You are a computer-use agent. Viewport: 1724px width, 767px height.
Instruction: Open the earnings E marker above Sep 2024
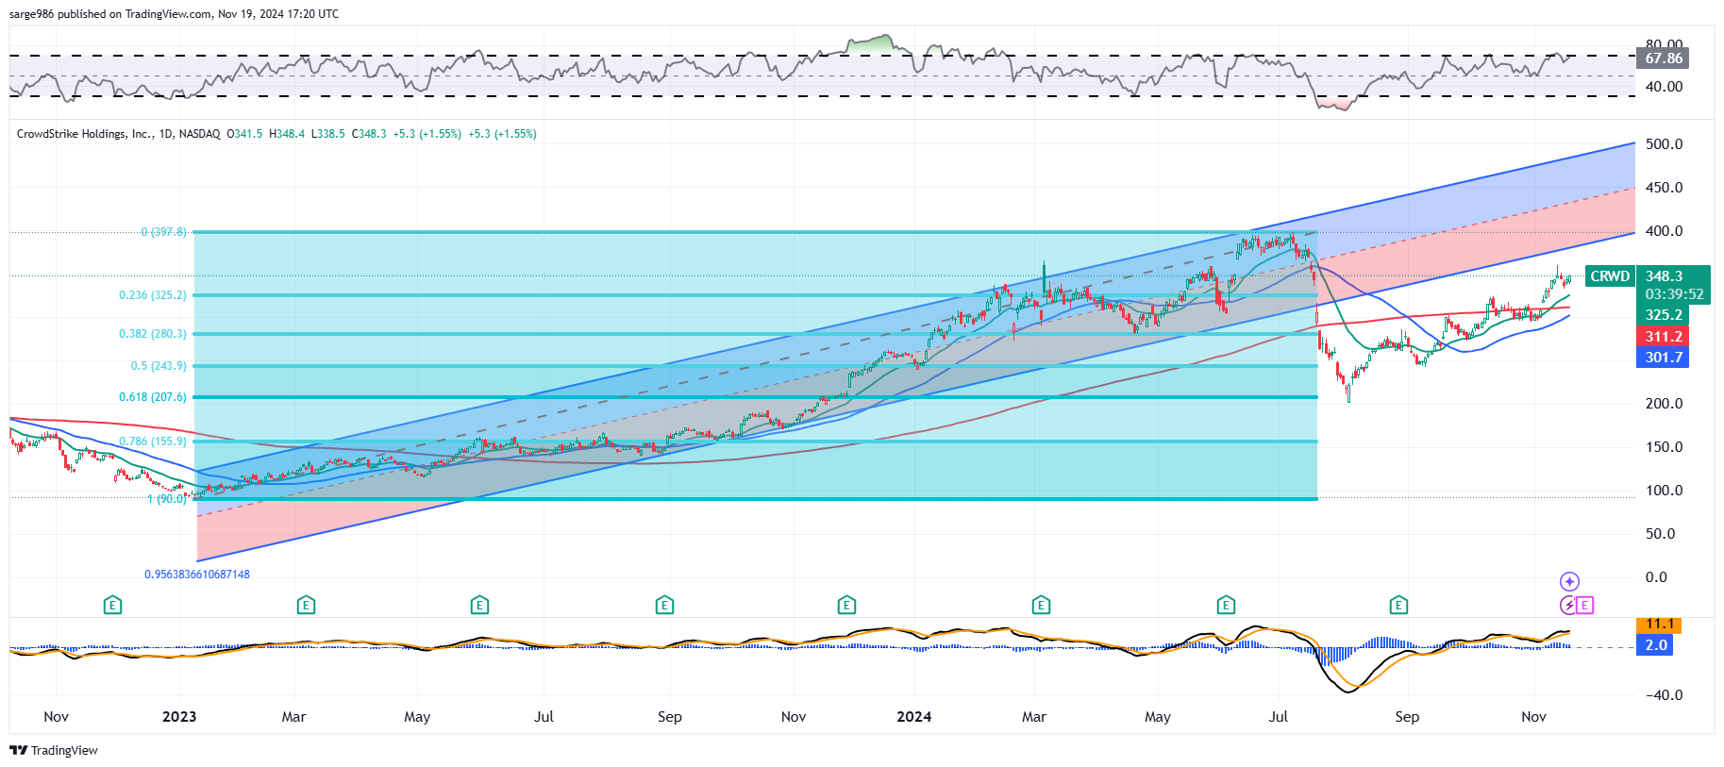tap(1398, 605)
